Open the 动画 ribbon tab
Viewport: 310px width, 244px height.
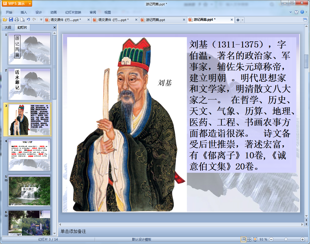coord(53,12)
